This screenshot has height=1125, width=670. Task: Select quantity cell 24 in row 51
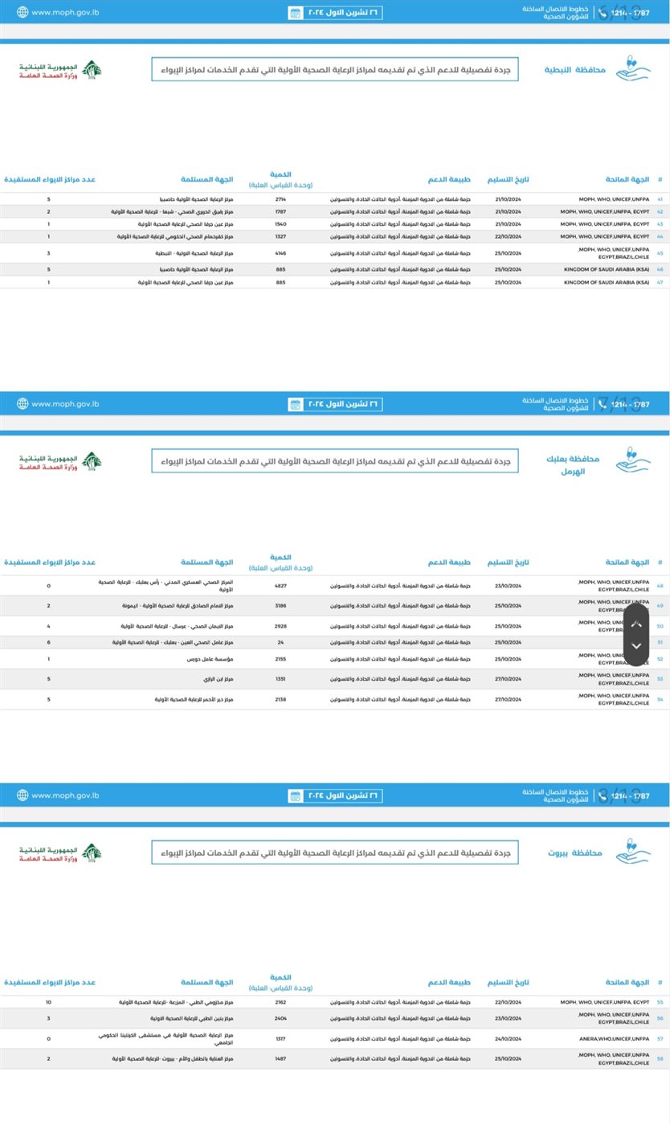tap(281, 642)
